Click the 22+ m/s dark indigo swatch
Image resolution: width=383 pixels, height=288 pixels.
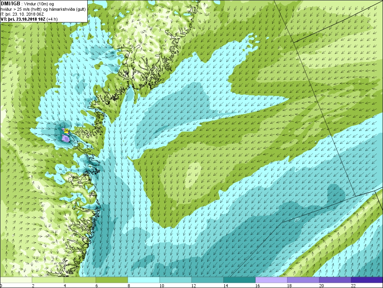click(x=367, y=280)
